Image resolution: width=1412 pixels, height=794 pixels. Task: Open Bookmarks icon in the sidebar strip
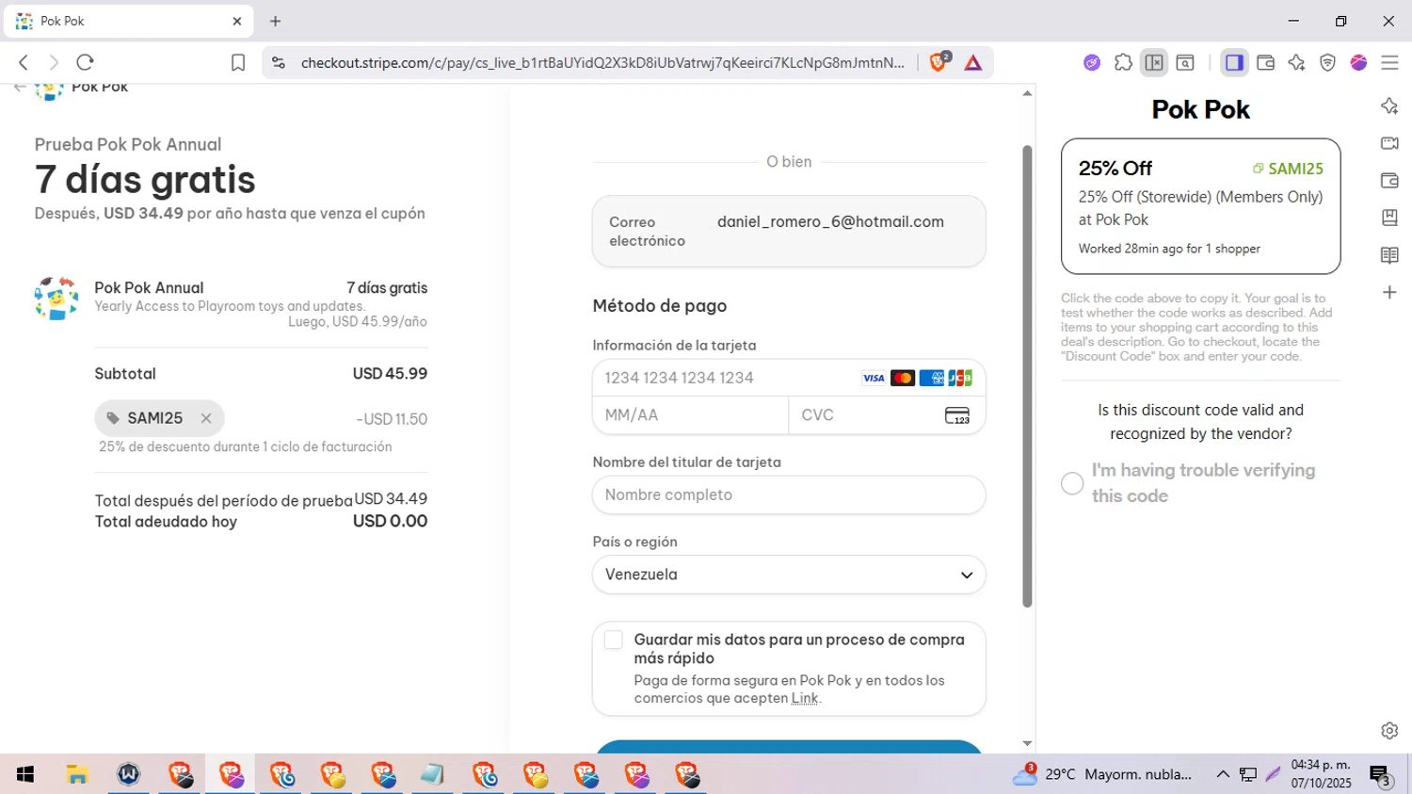[1389, 218]
